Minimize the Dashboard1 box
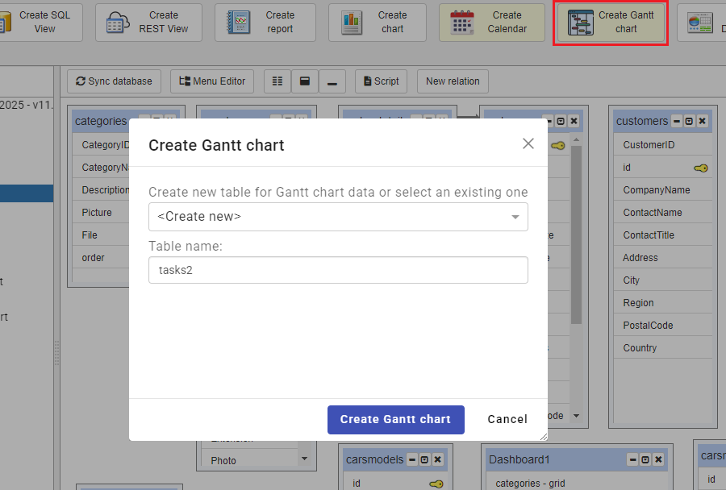The image size is (726, 490). 633,460
